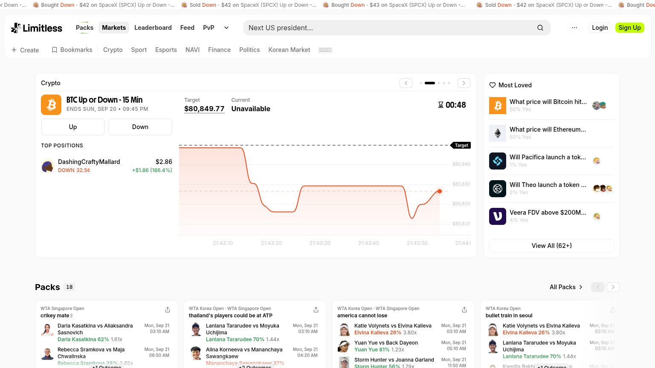Click the Sign Up button
This screenshot has width=655, height=368.
click(630, 28)
